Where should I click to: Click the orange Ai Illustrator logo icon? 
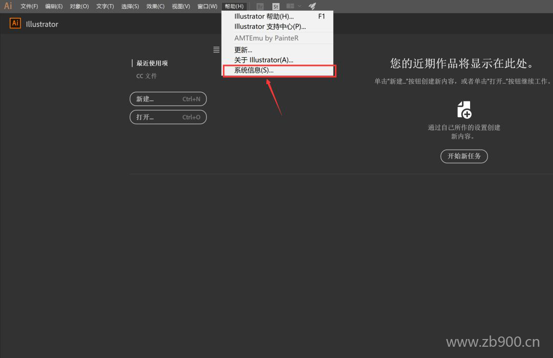pos(15,23)
